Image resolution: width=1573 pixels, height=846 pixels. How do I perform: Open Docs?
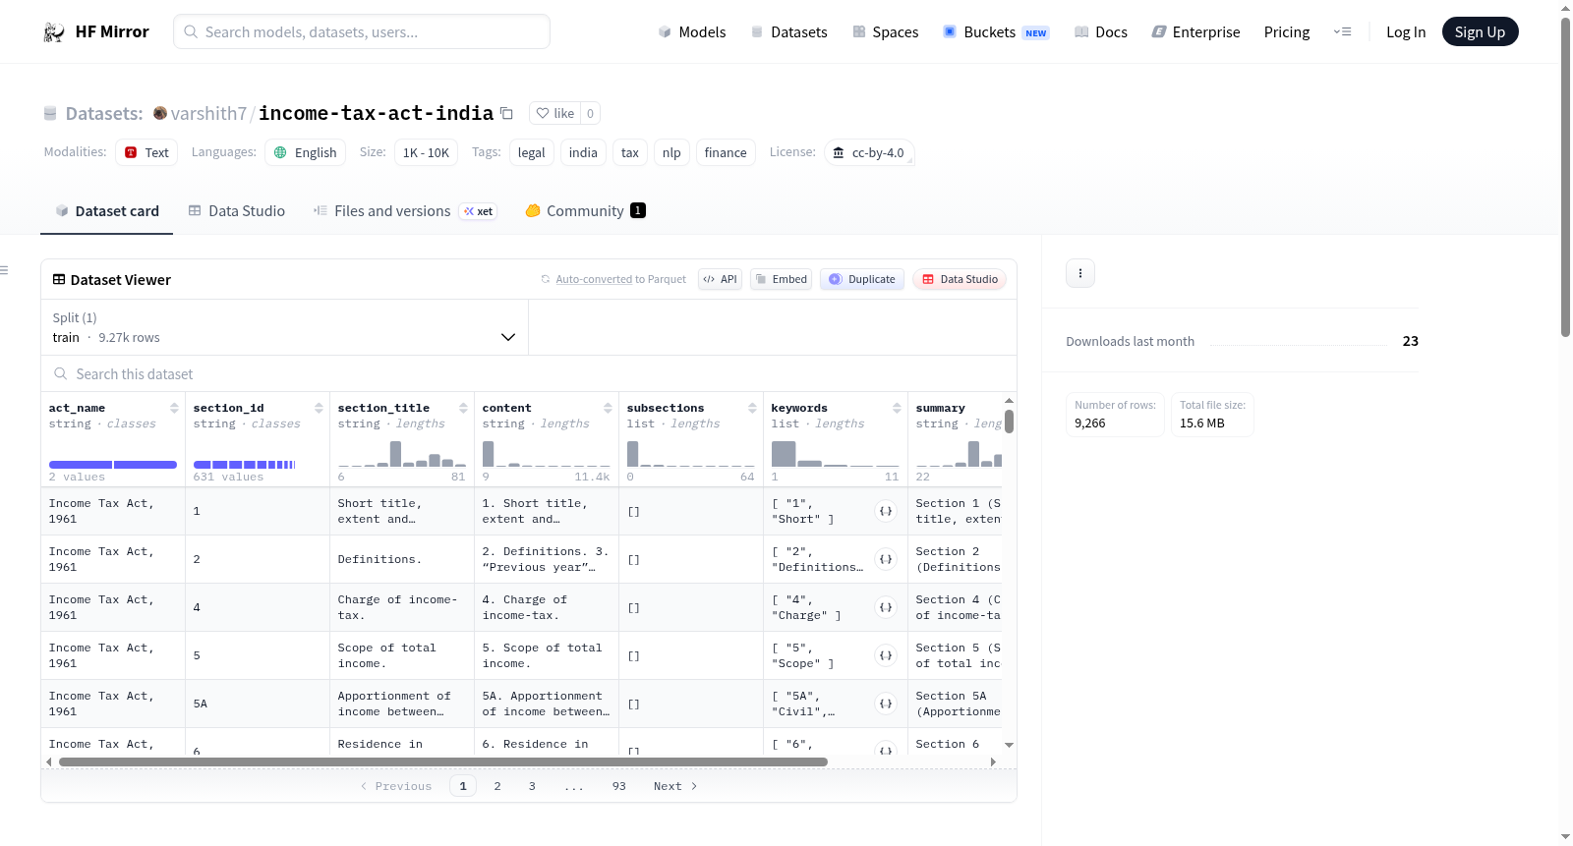click(1100, 31)
